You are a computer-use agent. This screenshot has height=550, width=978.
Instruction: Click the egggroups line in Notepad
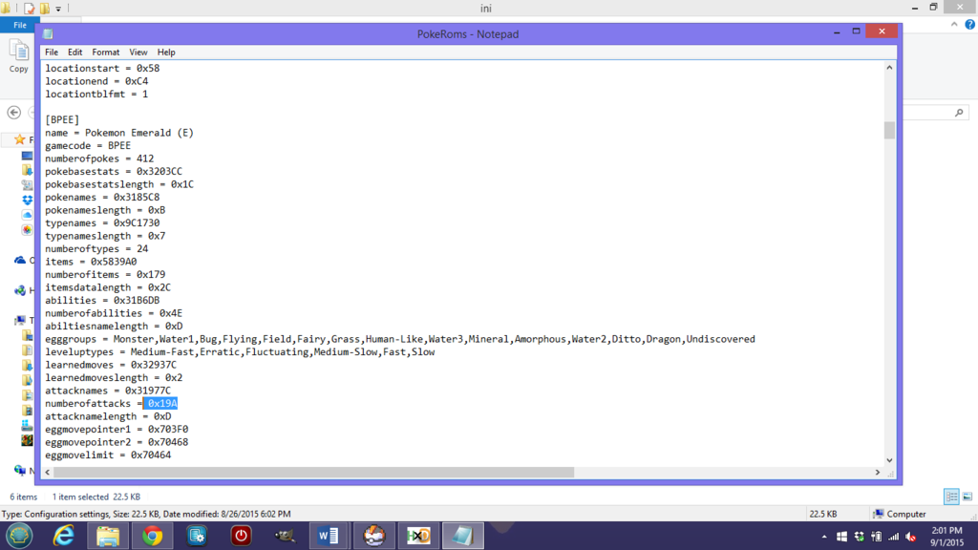coord(400,339)
